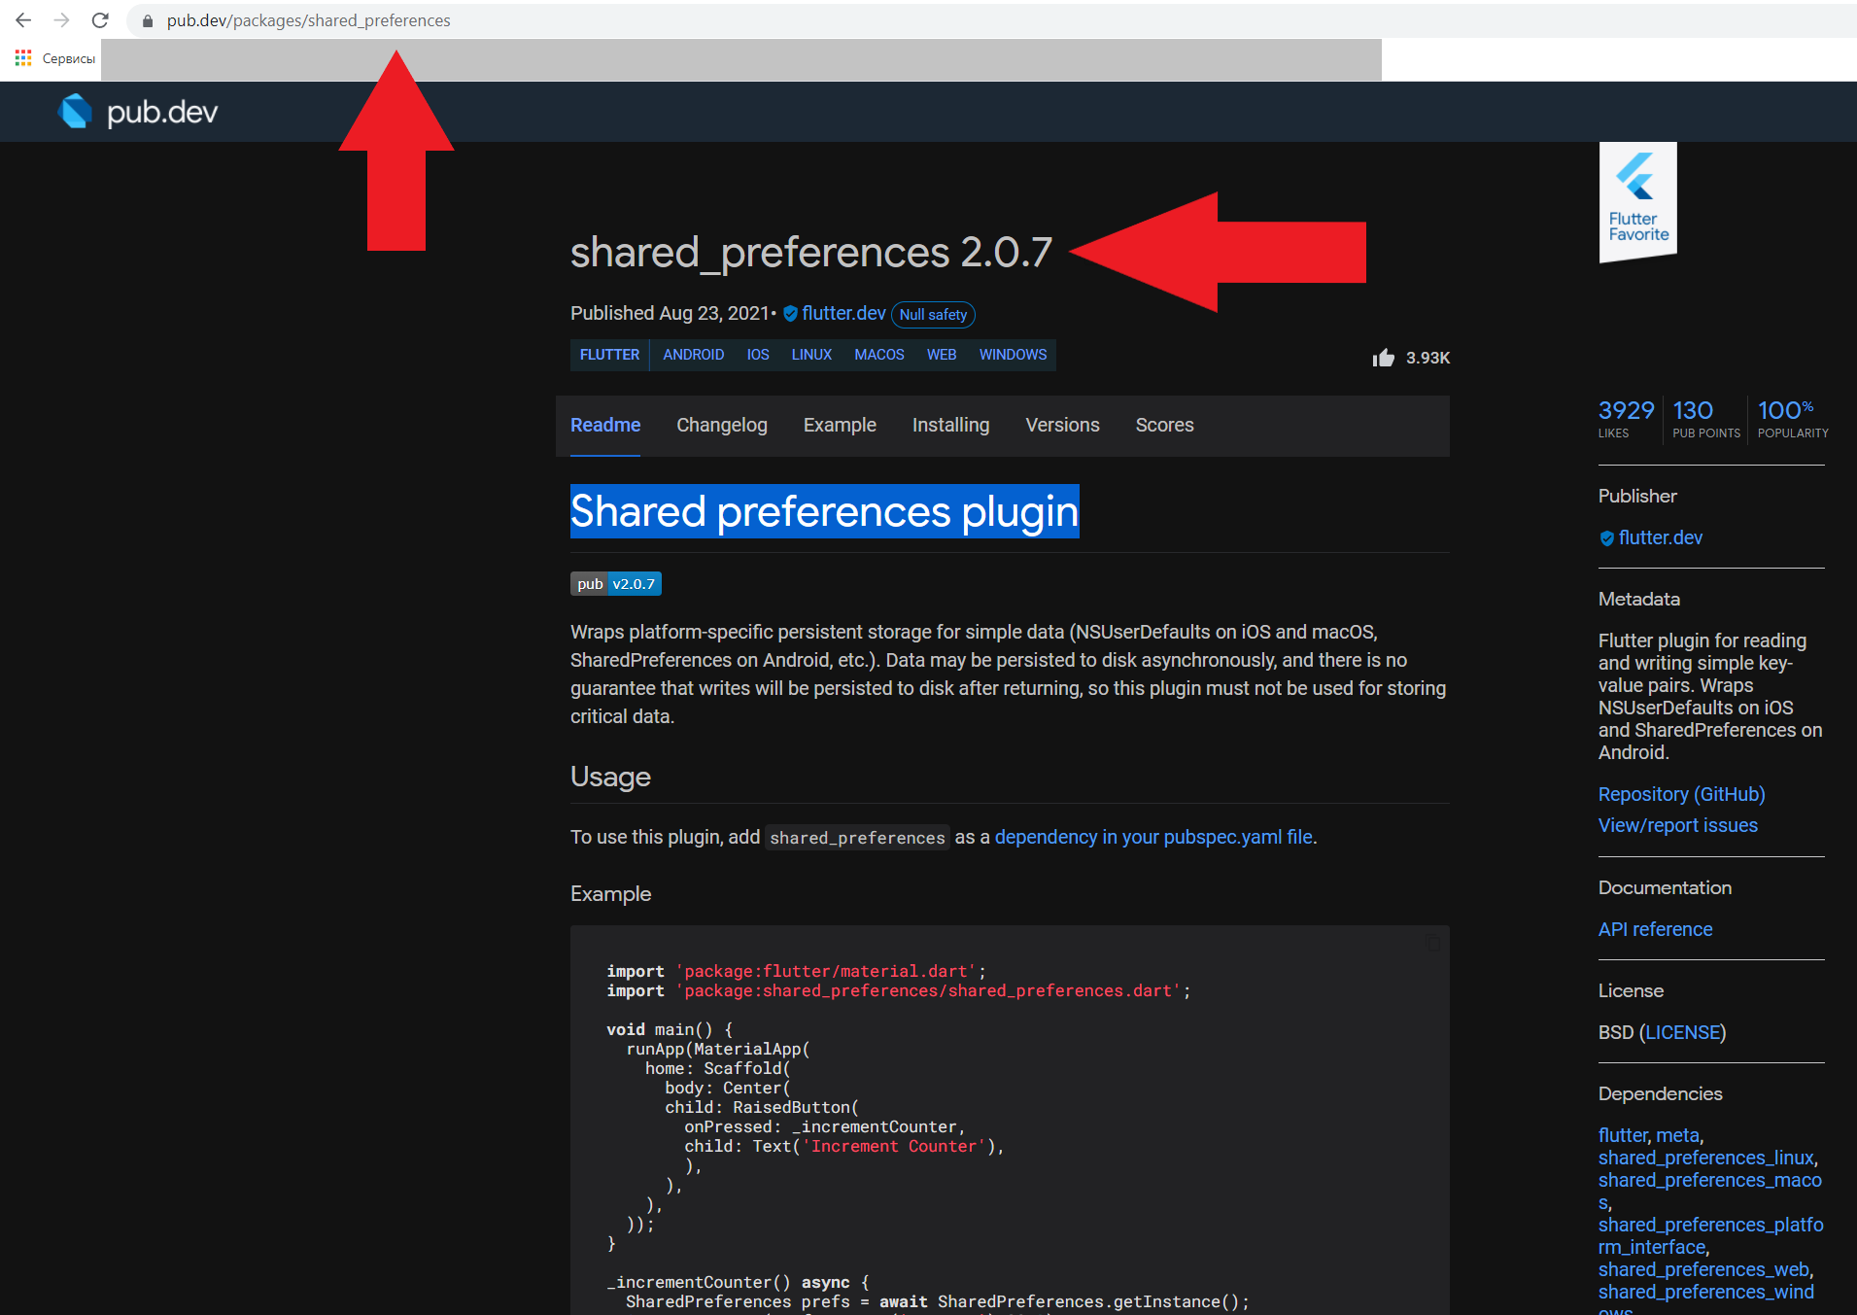1857x1315 pixels.
Task: Open flutter.dev publisher link under title
Action: click(x=843, y=313)
